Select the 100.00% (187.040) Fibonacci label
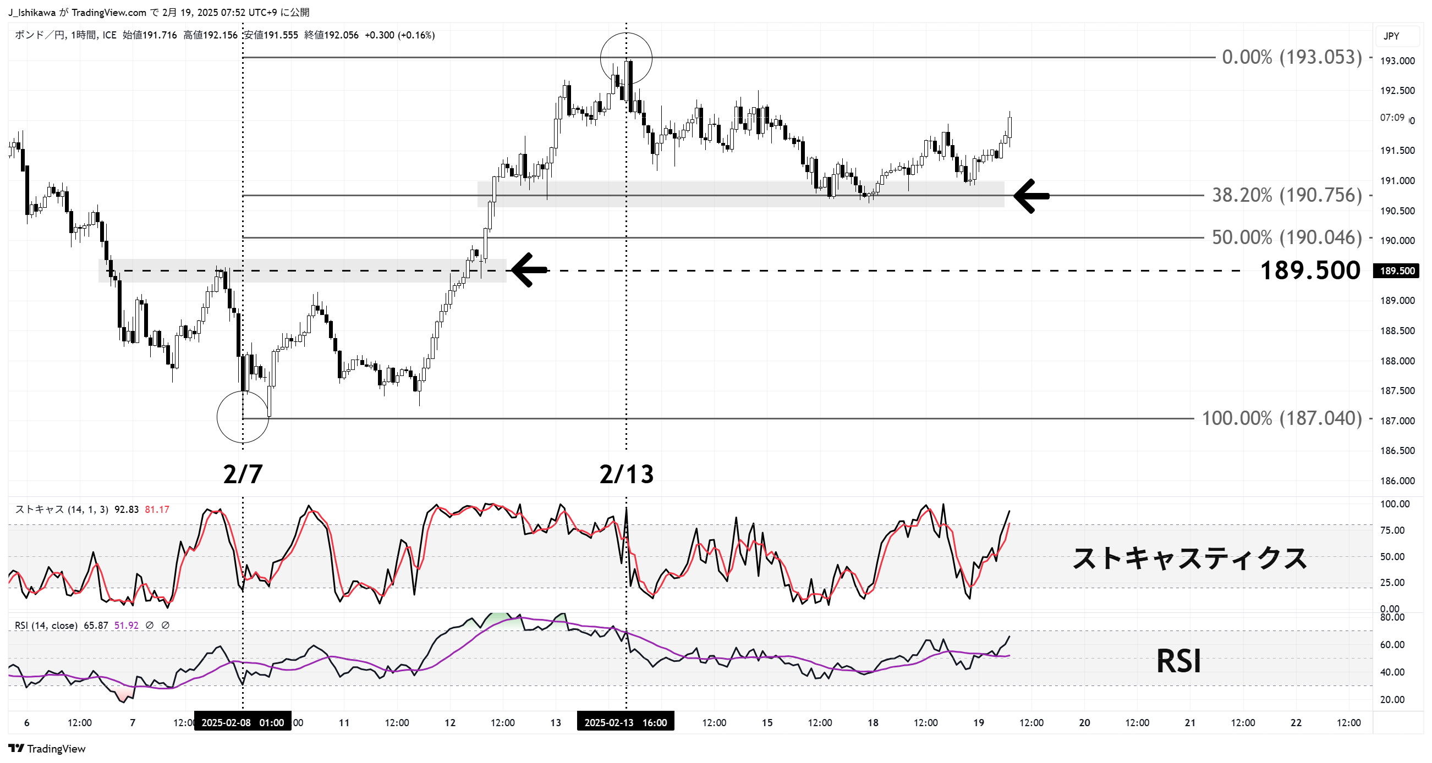Screen dimensions: 1432x763 tap(1282, 418)
